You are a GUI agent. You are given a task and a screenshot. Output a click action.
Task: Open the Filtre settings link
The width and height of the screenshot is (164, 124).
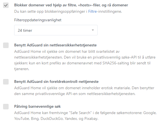[x=93, y=11]
